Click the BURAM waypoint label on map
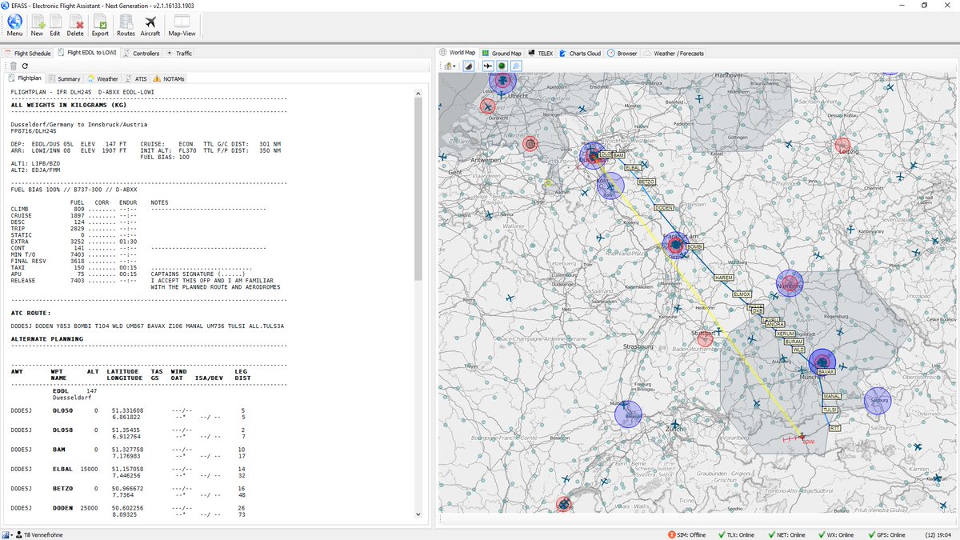This screenshot has height=540, width=960. pyautogui.click(x=794, y=342)
